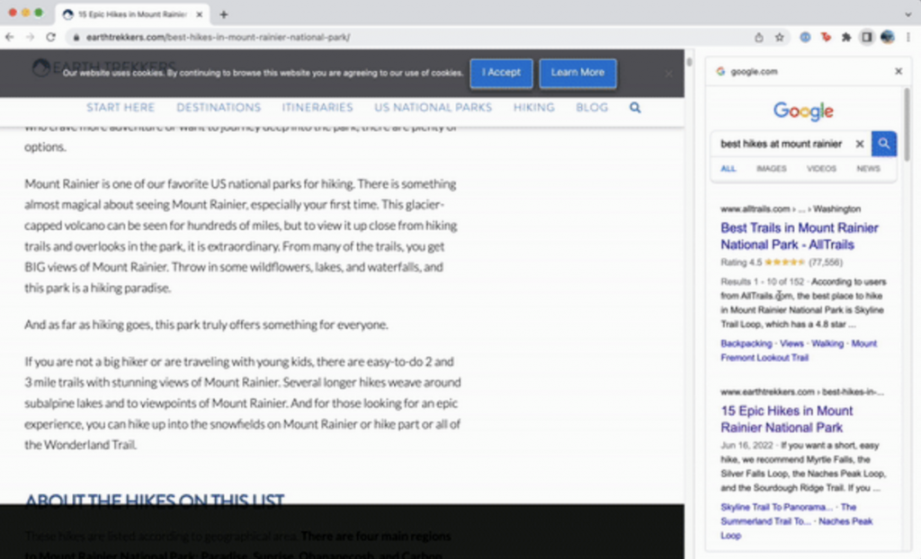
Task: Open the ITINERARIES menu
Action: pyautogui.click(x=317, y=108)
